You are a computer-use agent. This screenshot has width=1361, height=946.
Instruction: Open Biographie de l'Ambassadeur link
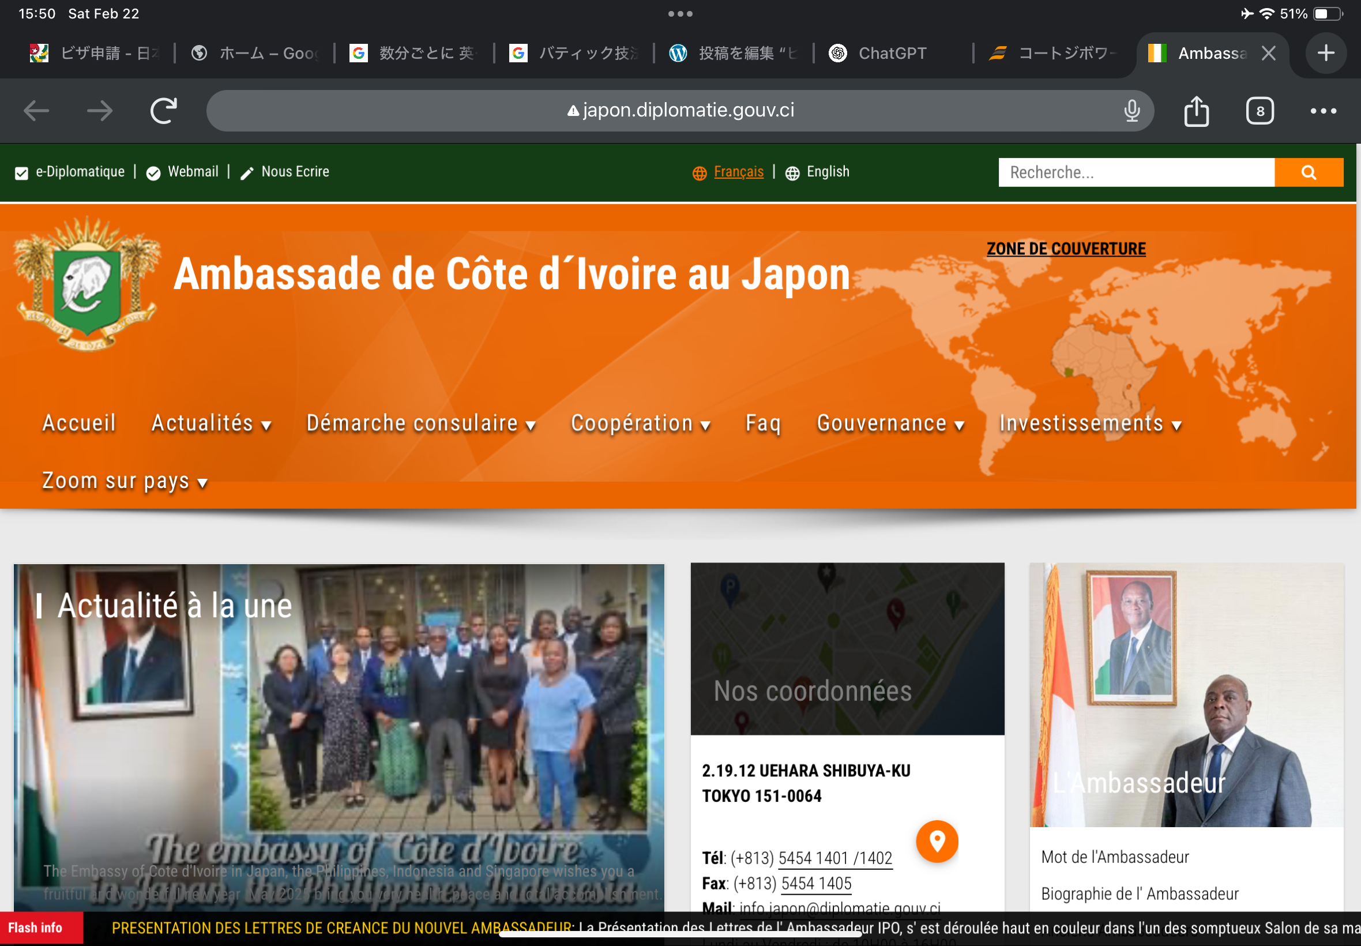pos(1139,894)
